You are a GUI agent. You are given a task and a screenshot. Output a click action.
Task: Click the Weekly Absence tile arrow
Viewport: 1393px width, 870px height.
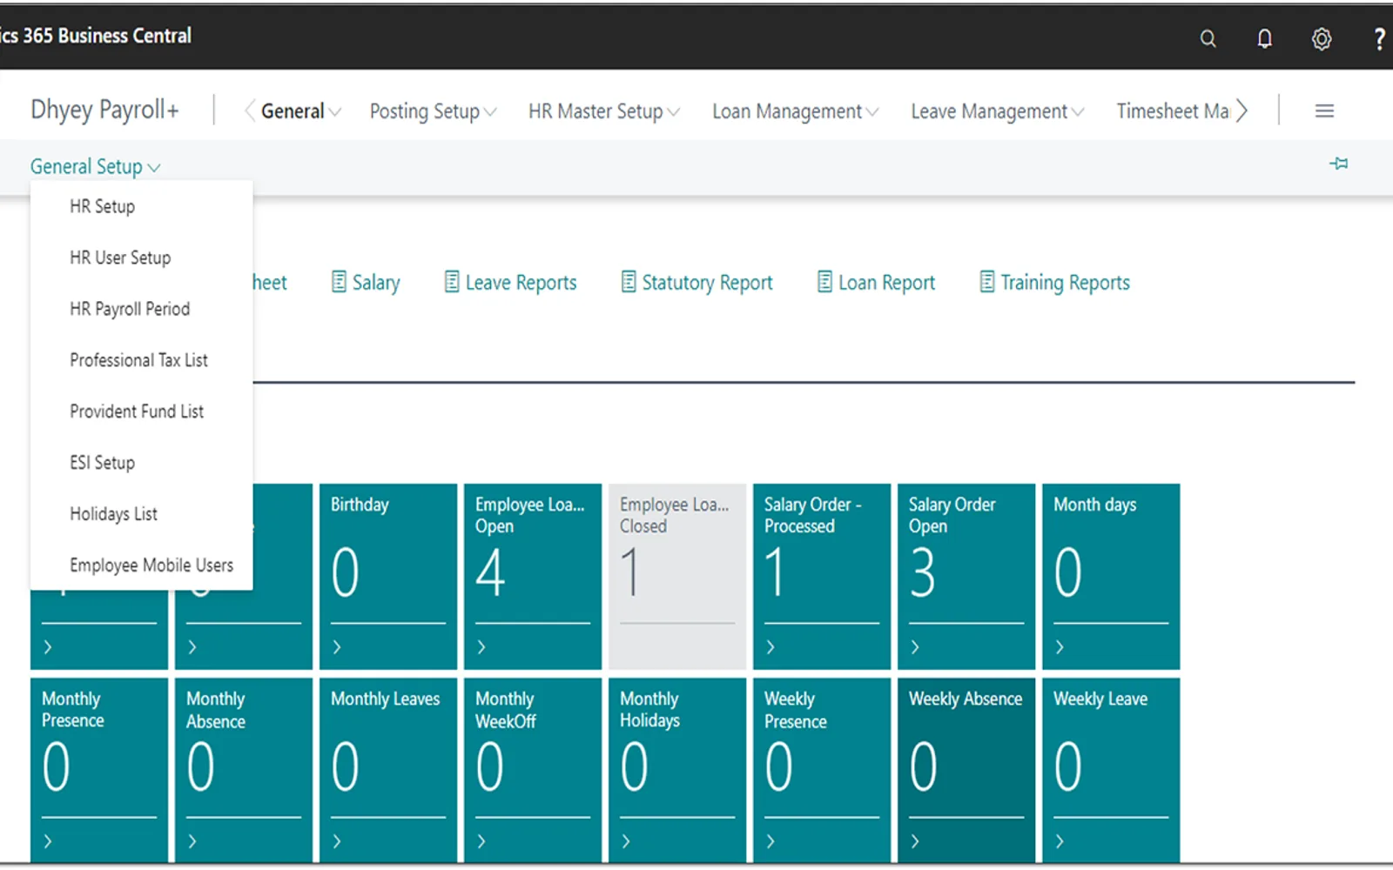915,841
